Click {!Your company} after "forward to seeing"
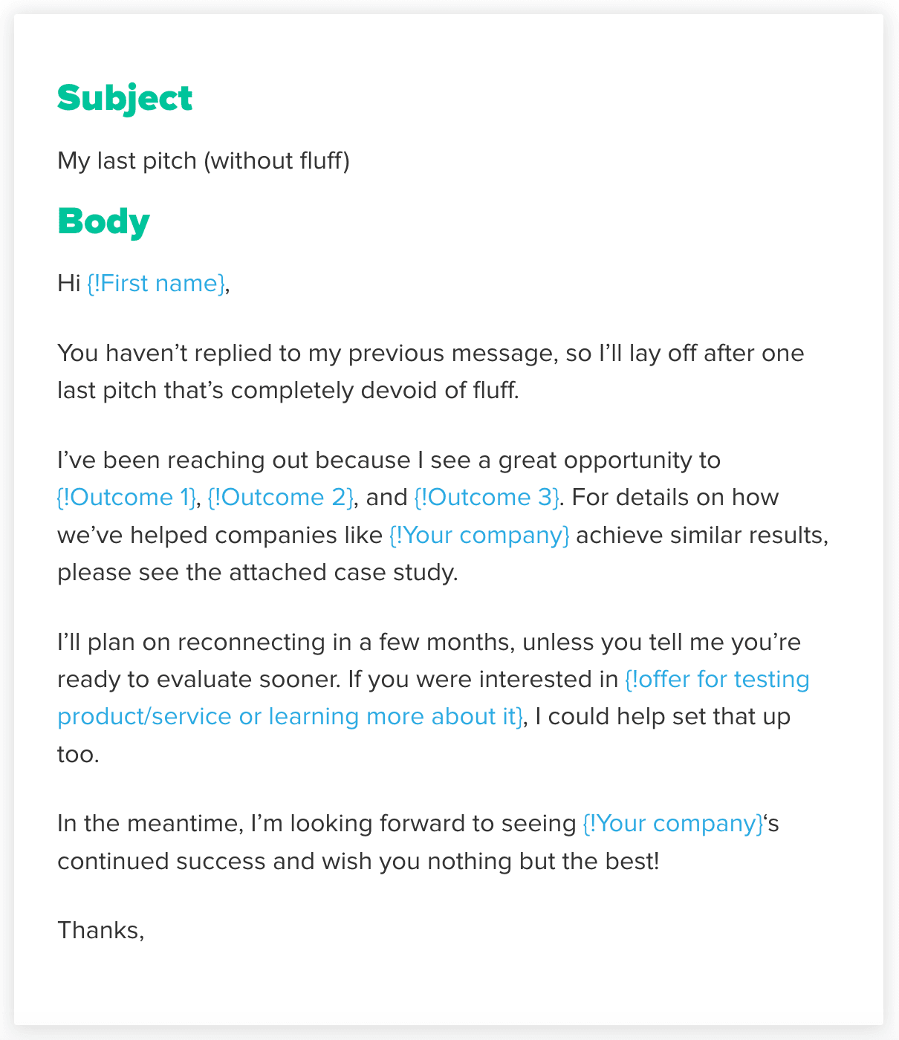The width and height of the screenshot is (899, 1040). coord(673,823)
